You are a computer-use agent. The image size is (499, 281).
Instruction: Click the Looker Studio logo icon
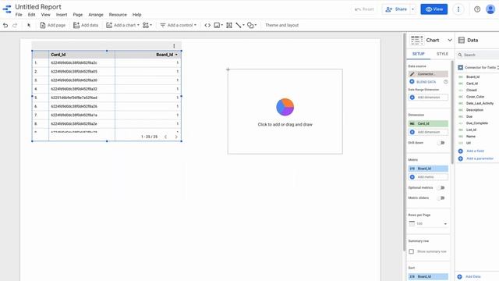tap(7, 9)
